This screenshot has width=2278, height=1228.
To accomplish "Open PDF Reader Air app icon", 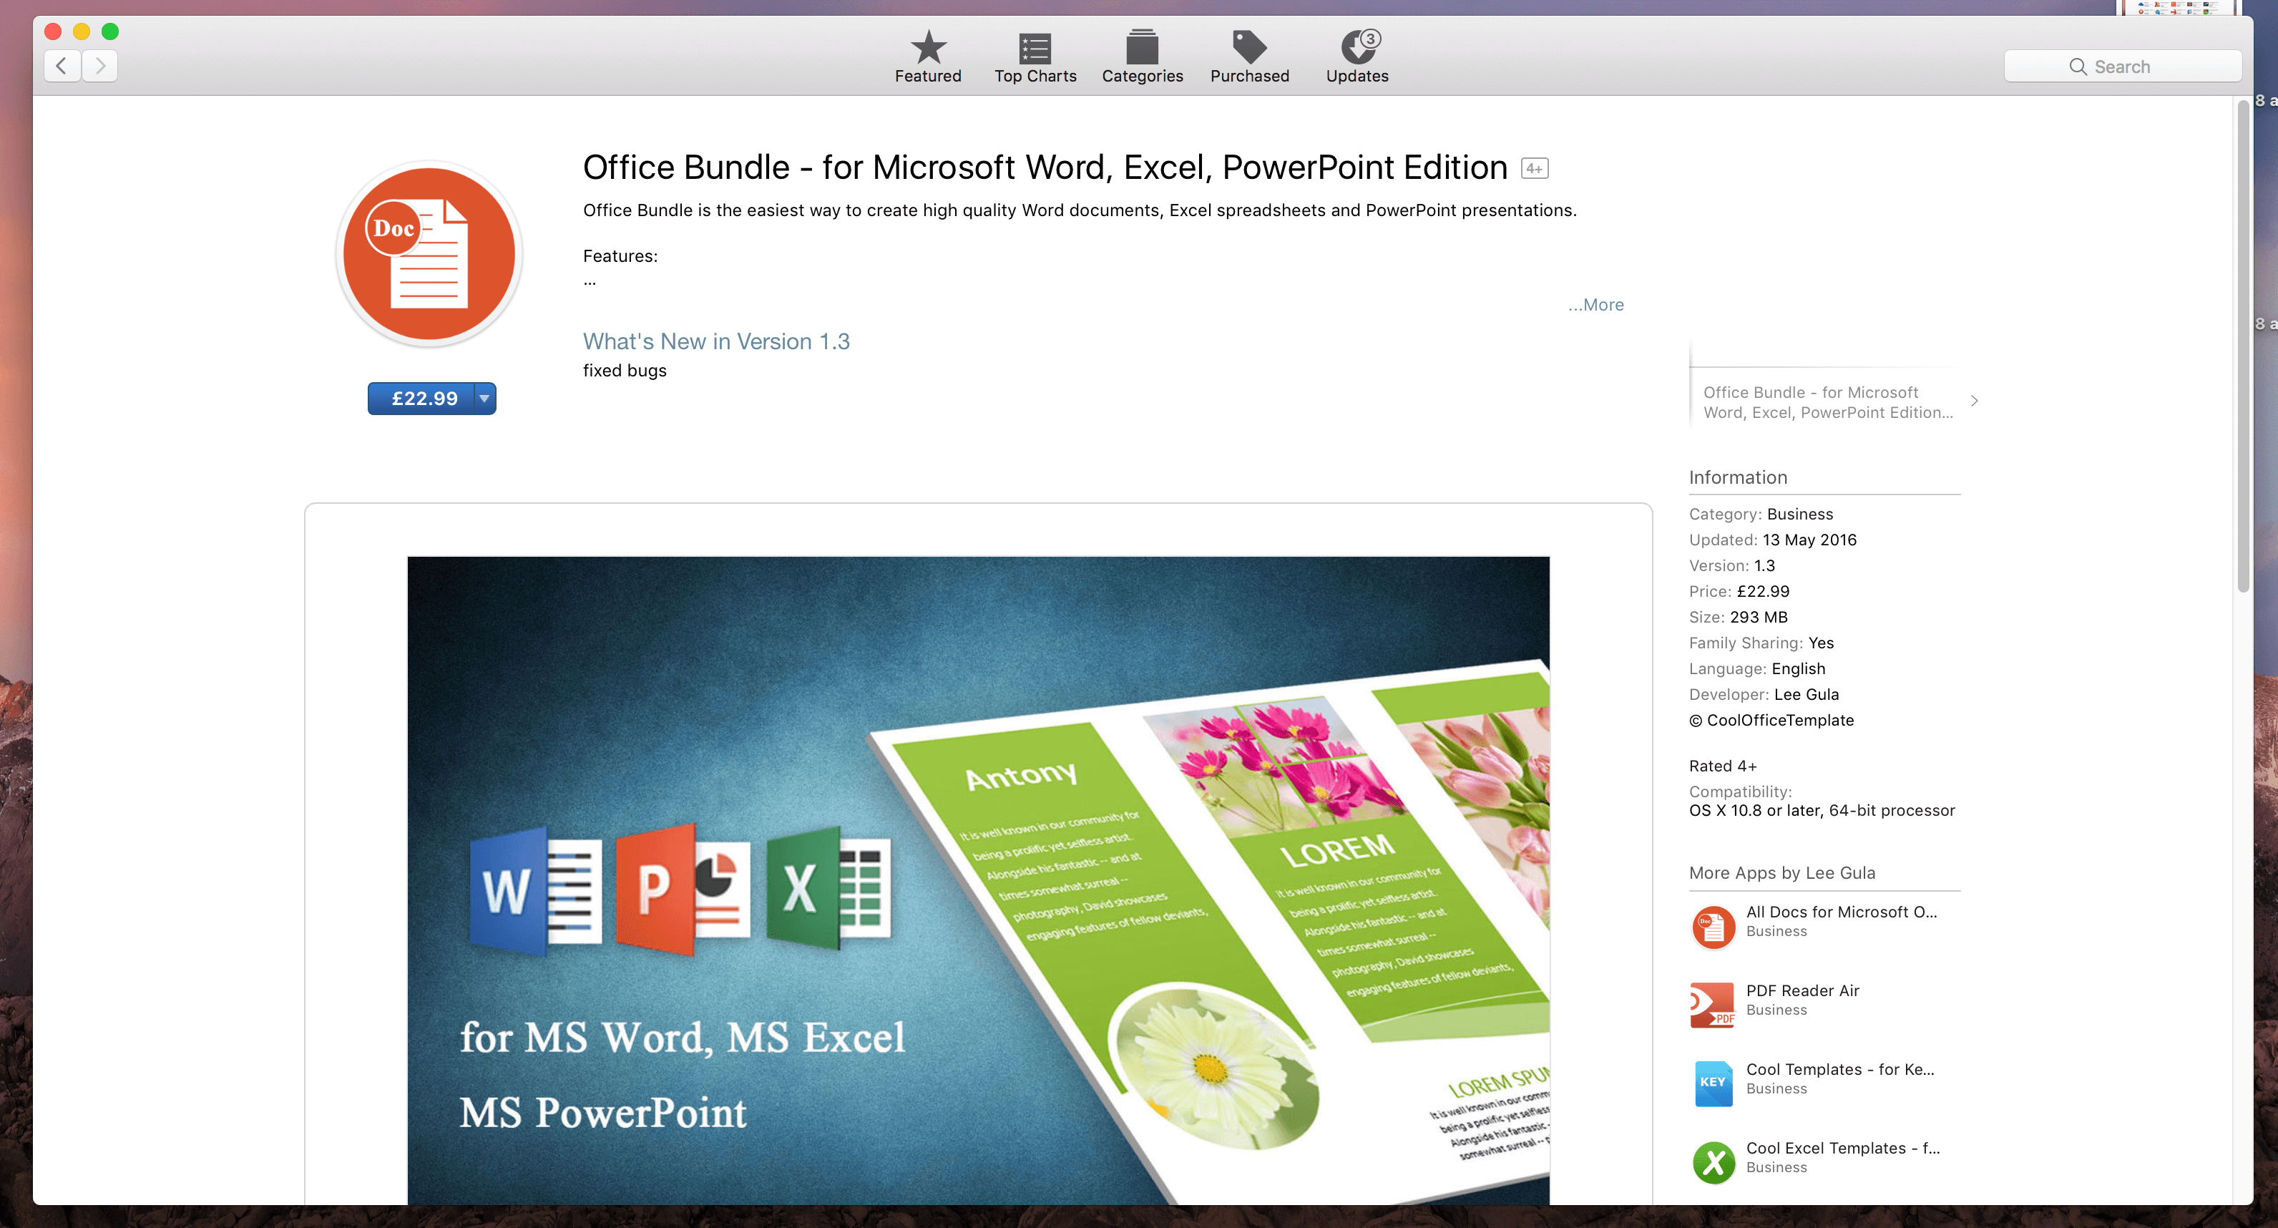I will 1711,1001.
